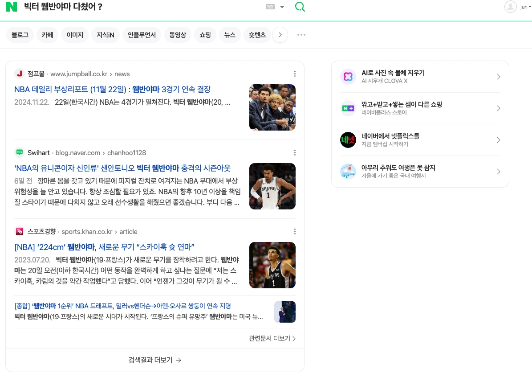The image size is (532, 381).
Task: Switch to the 동영상 tab
Action: click(x=178, y=35)
